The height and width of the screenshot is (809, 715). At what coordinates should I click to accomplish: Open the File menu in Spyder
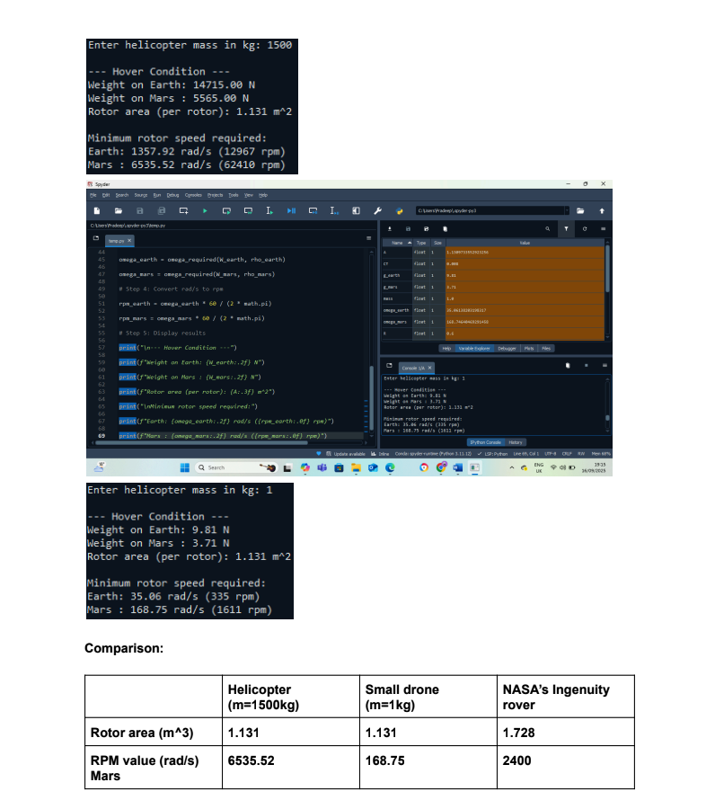93,195
